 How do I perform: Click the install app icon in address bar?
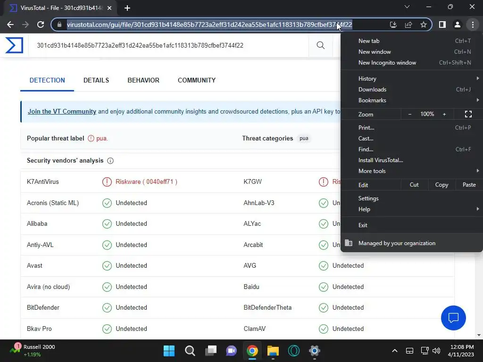pyautogui.click(x=393, y=25)
